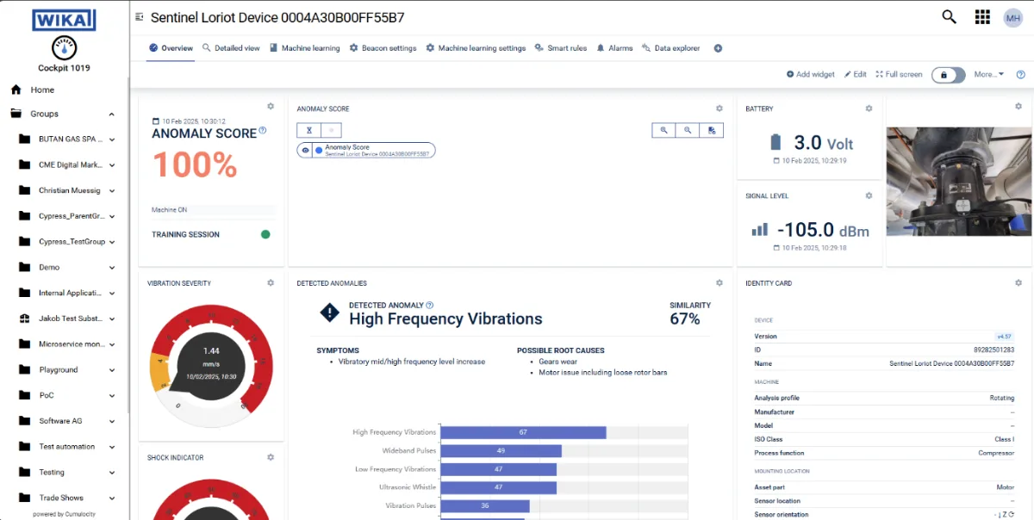Click the blue Anomaly Score series color dot
This screenshot has height=520, width=1034.
(318, 150)
